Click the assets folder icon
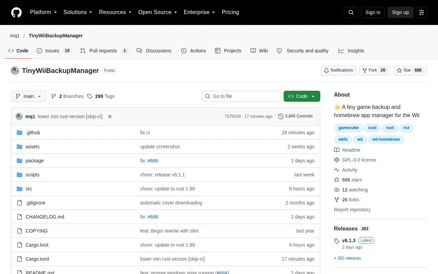 click(20, 147)
